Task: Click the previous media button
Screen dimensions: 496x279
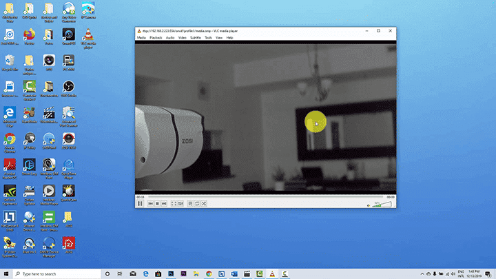Action: (x=151, y=204)
